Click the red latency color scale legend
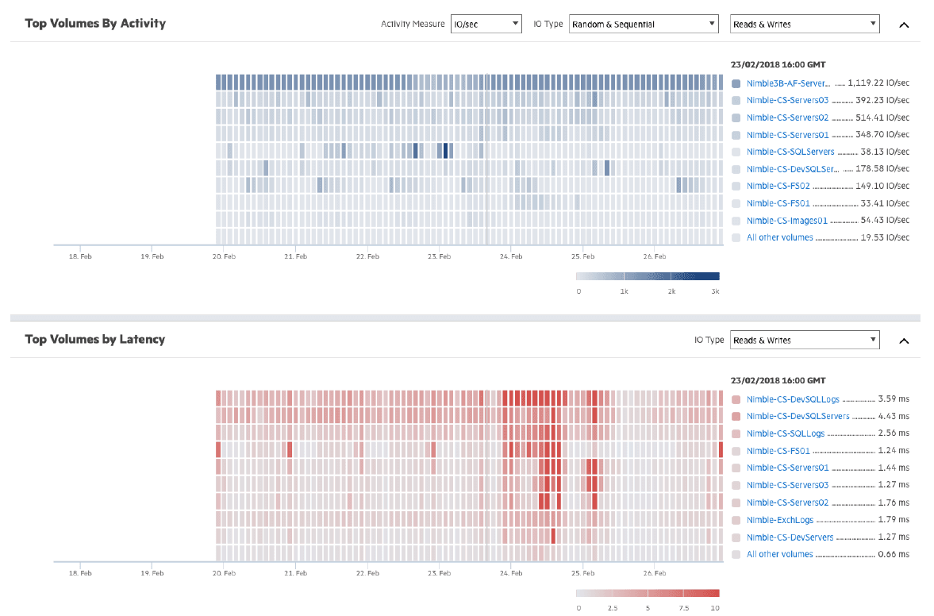The height and width of the screenshot is (616, 934). tap(648, 593)
